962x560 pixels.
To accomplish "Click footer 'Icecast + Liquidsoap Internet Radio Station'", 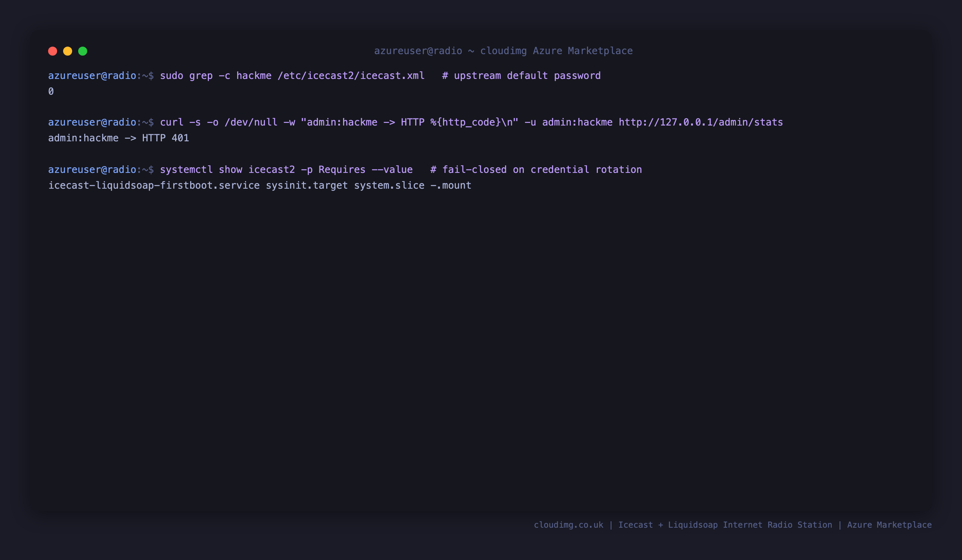I will coord(725,525).
